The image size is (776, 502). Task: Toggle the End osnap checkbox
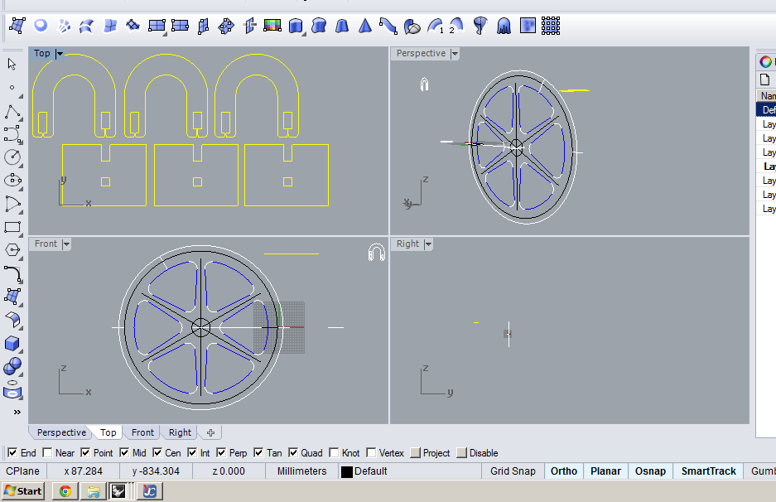pyautogui.click(x=12, y=452)
